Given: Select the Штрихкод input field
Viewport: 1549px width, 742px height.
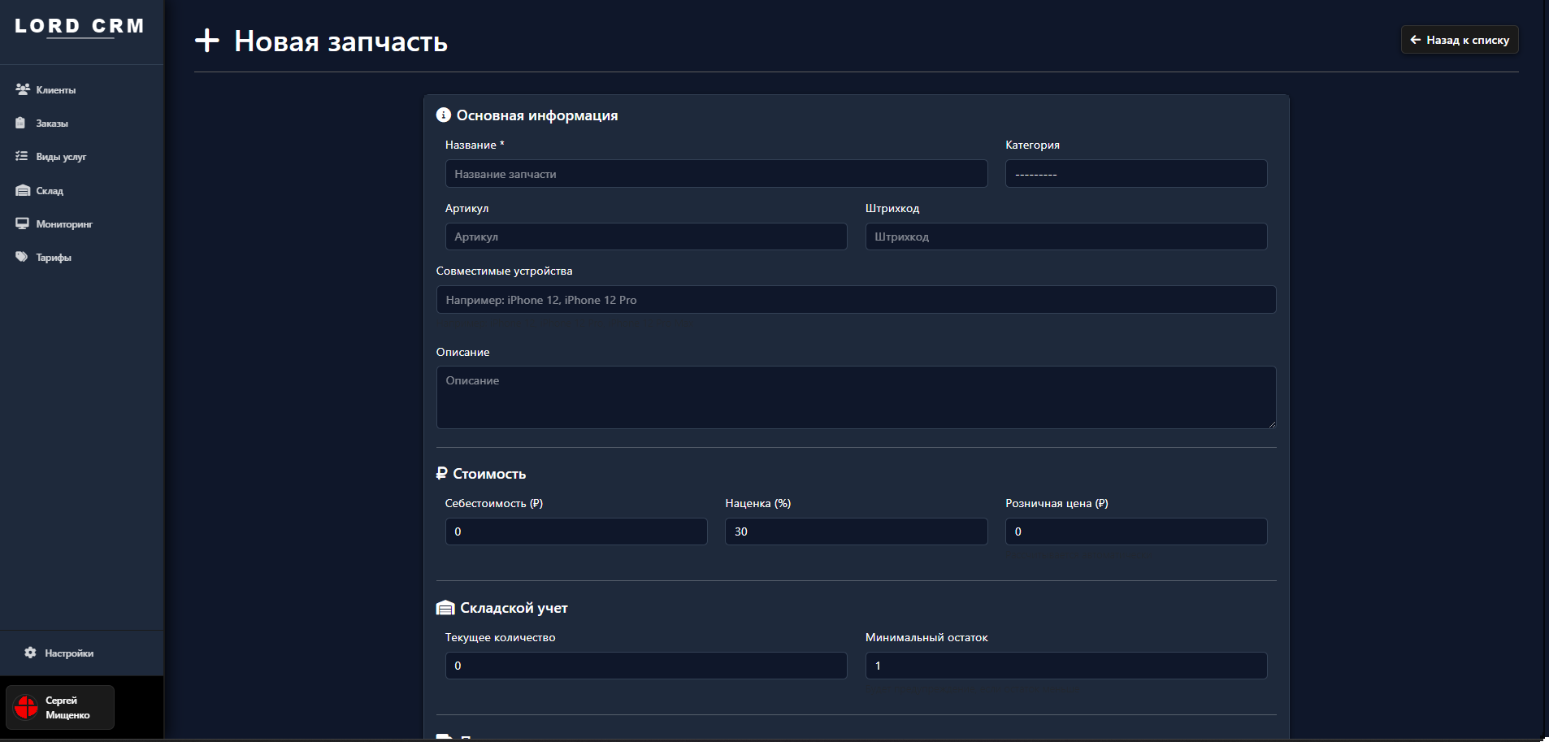Looking at the screenshot, I should pos(1065,236).
